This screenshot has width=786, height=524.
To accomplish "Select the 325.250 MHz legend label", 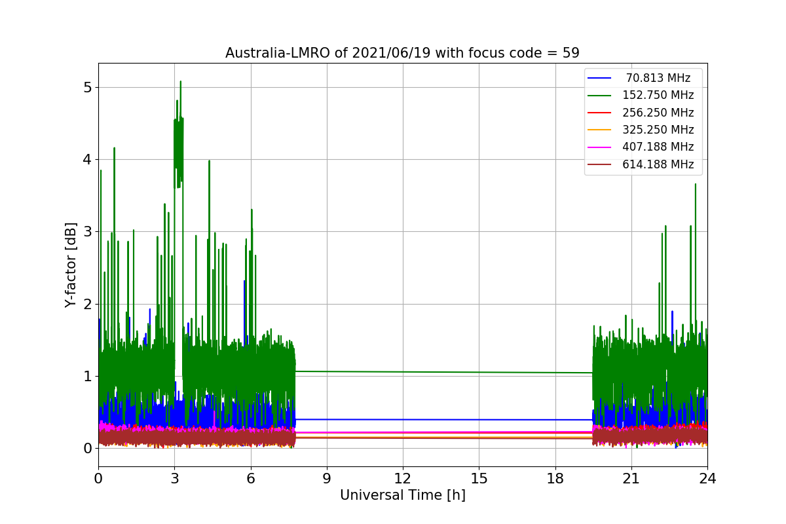I will [x=658, y=130].
